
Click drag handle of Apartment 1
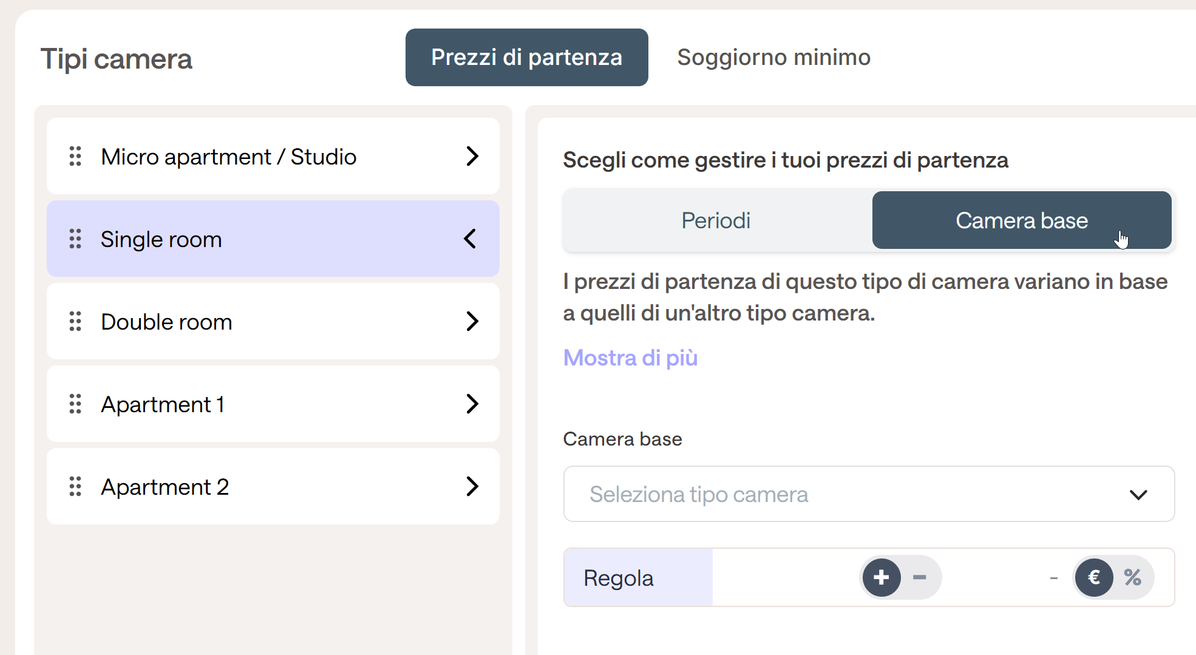pyautogui.click(x=75, y=404)
